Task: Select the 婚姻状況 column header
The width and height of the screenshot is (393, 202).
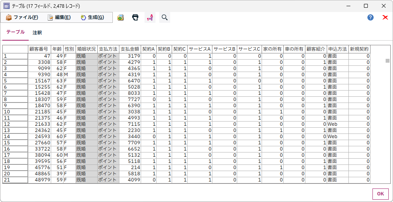Action: tap(86, 49)
